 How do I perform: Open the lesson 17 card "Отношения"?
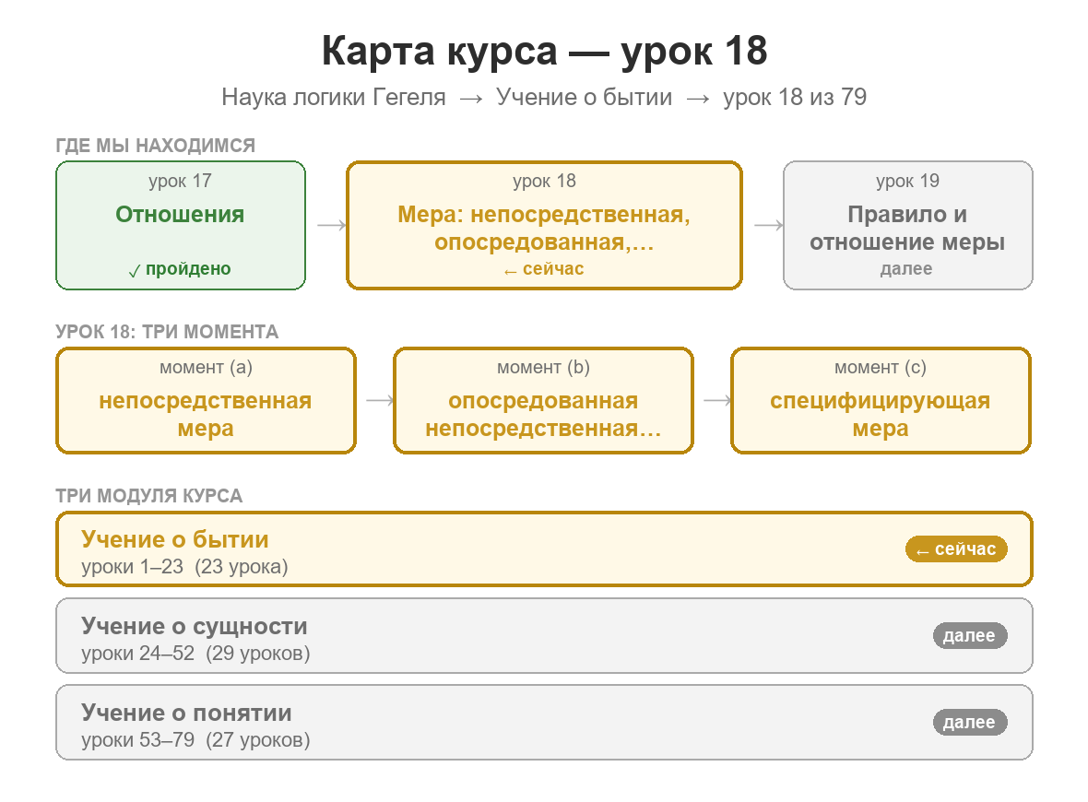(x=181, y=226)
